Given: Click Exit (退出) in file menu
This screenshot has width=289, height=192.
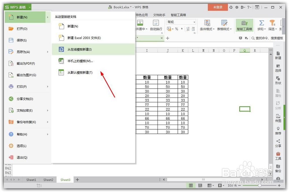Looking at the screenshot, I should pyautogui.click(x=27, y=157).
